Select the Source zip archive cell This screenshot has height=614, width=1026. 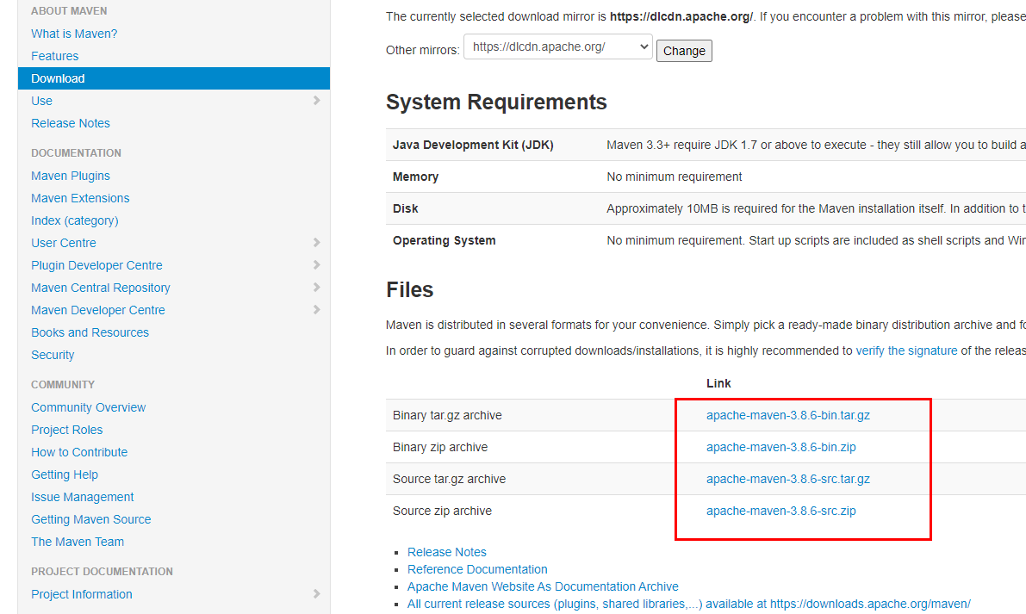(x=442, y=512)
